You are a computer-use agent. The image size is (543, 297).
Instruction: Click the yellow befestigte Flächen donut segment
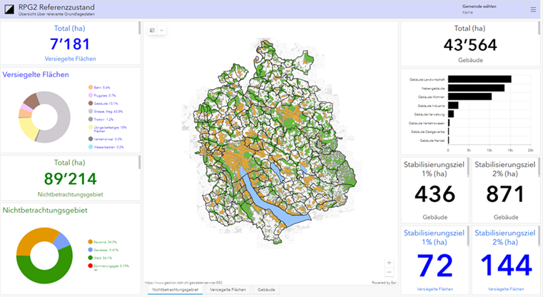tap(28, 129)
